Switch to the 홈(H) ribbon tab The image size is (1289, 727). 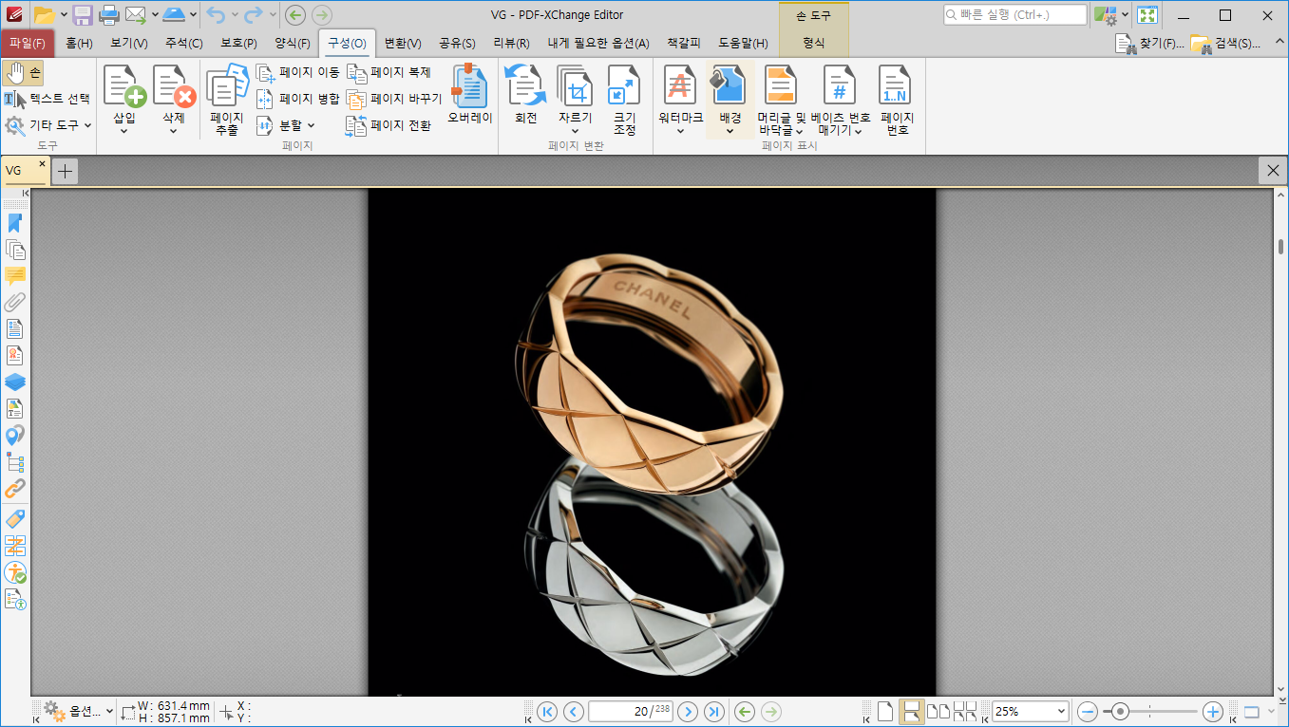coord(79,43)
